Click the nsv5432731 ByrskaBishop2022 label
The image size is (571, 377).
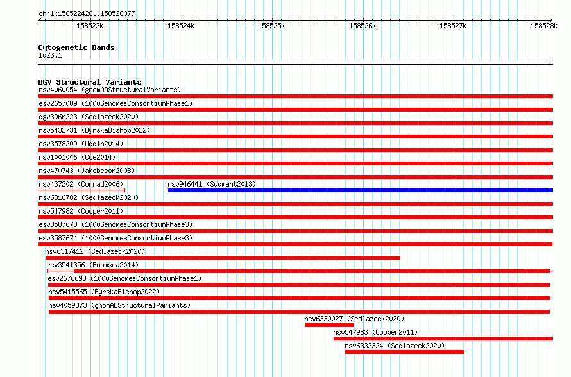click(x=94, y=130)
